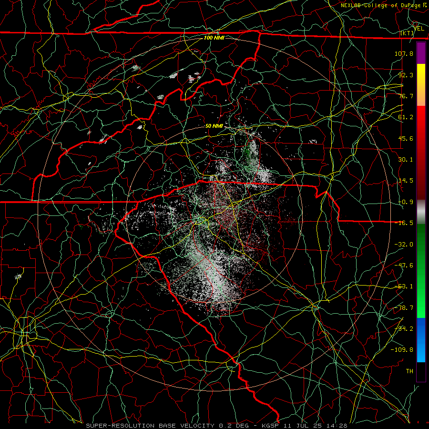The width and height of the screenshot is (429, 429).
Task: Pick the yellow-orange segment of the color bar
Action: (421, 85)
